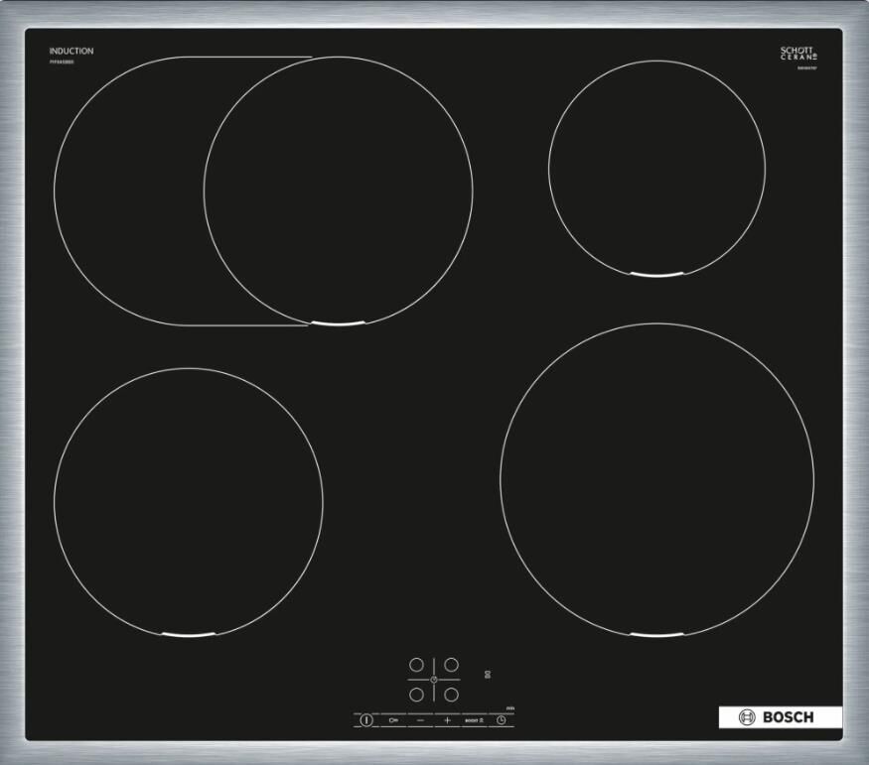Tap the childproof lock key icon
Screen dimensions: 869x765
pyautogui.click(x=393, y=719)
